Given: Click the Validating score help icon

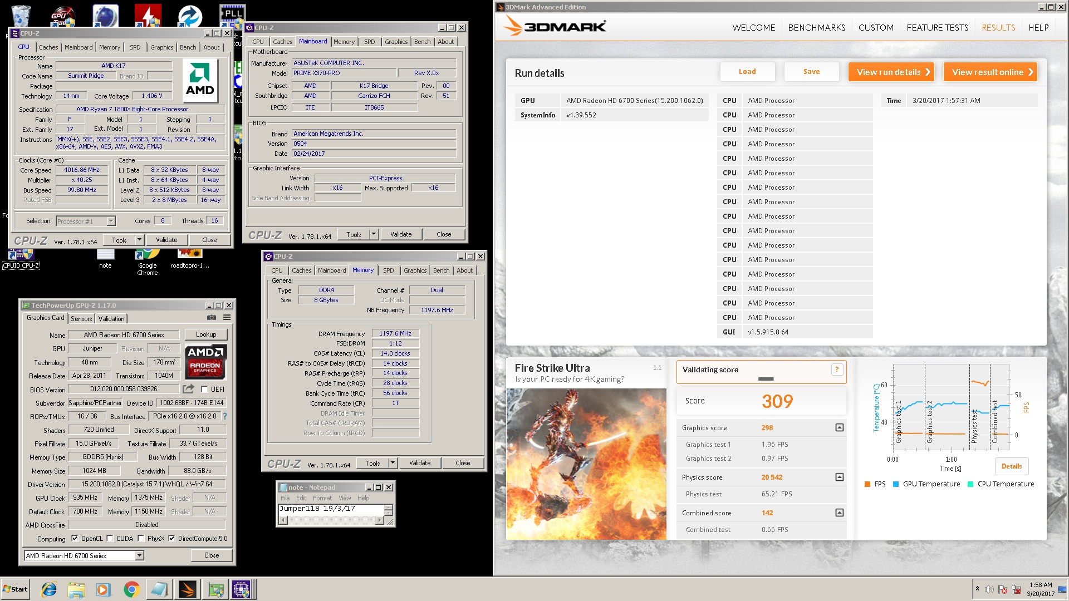Looking at the screenshot, I should [x=836, y=370].
